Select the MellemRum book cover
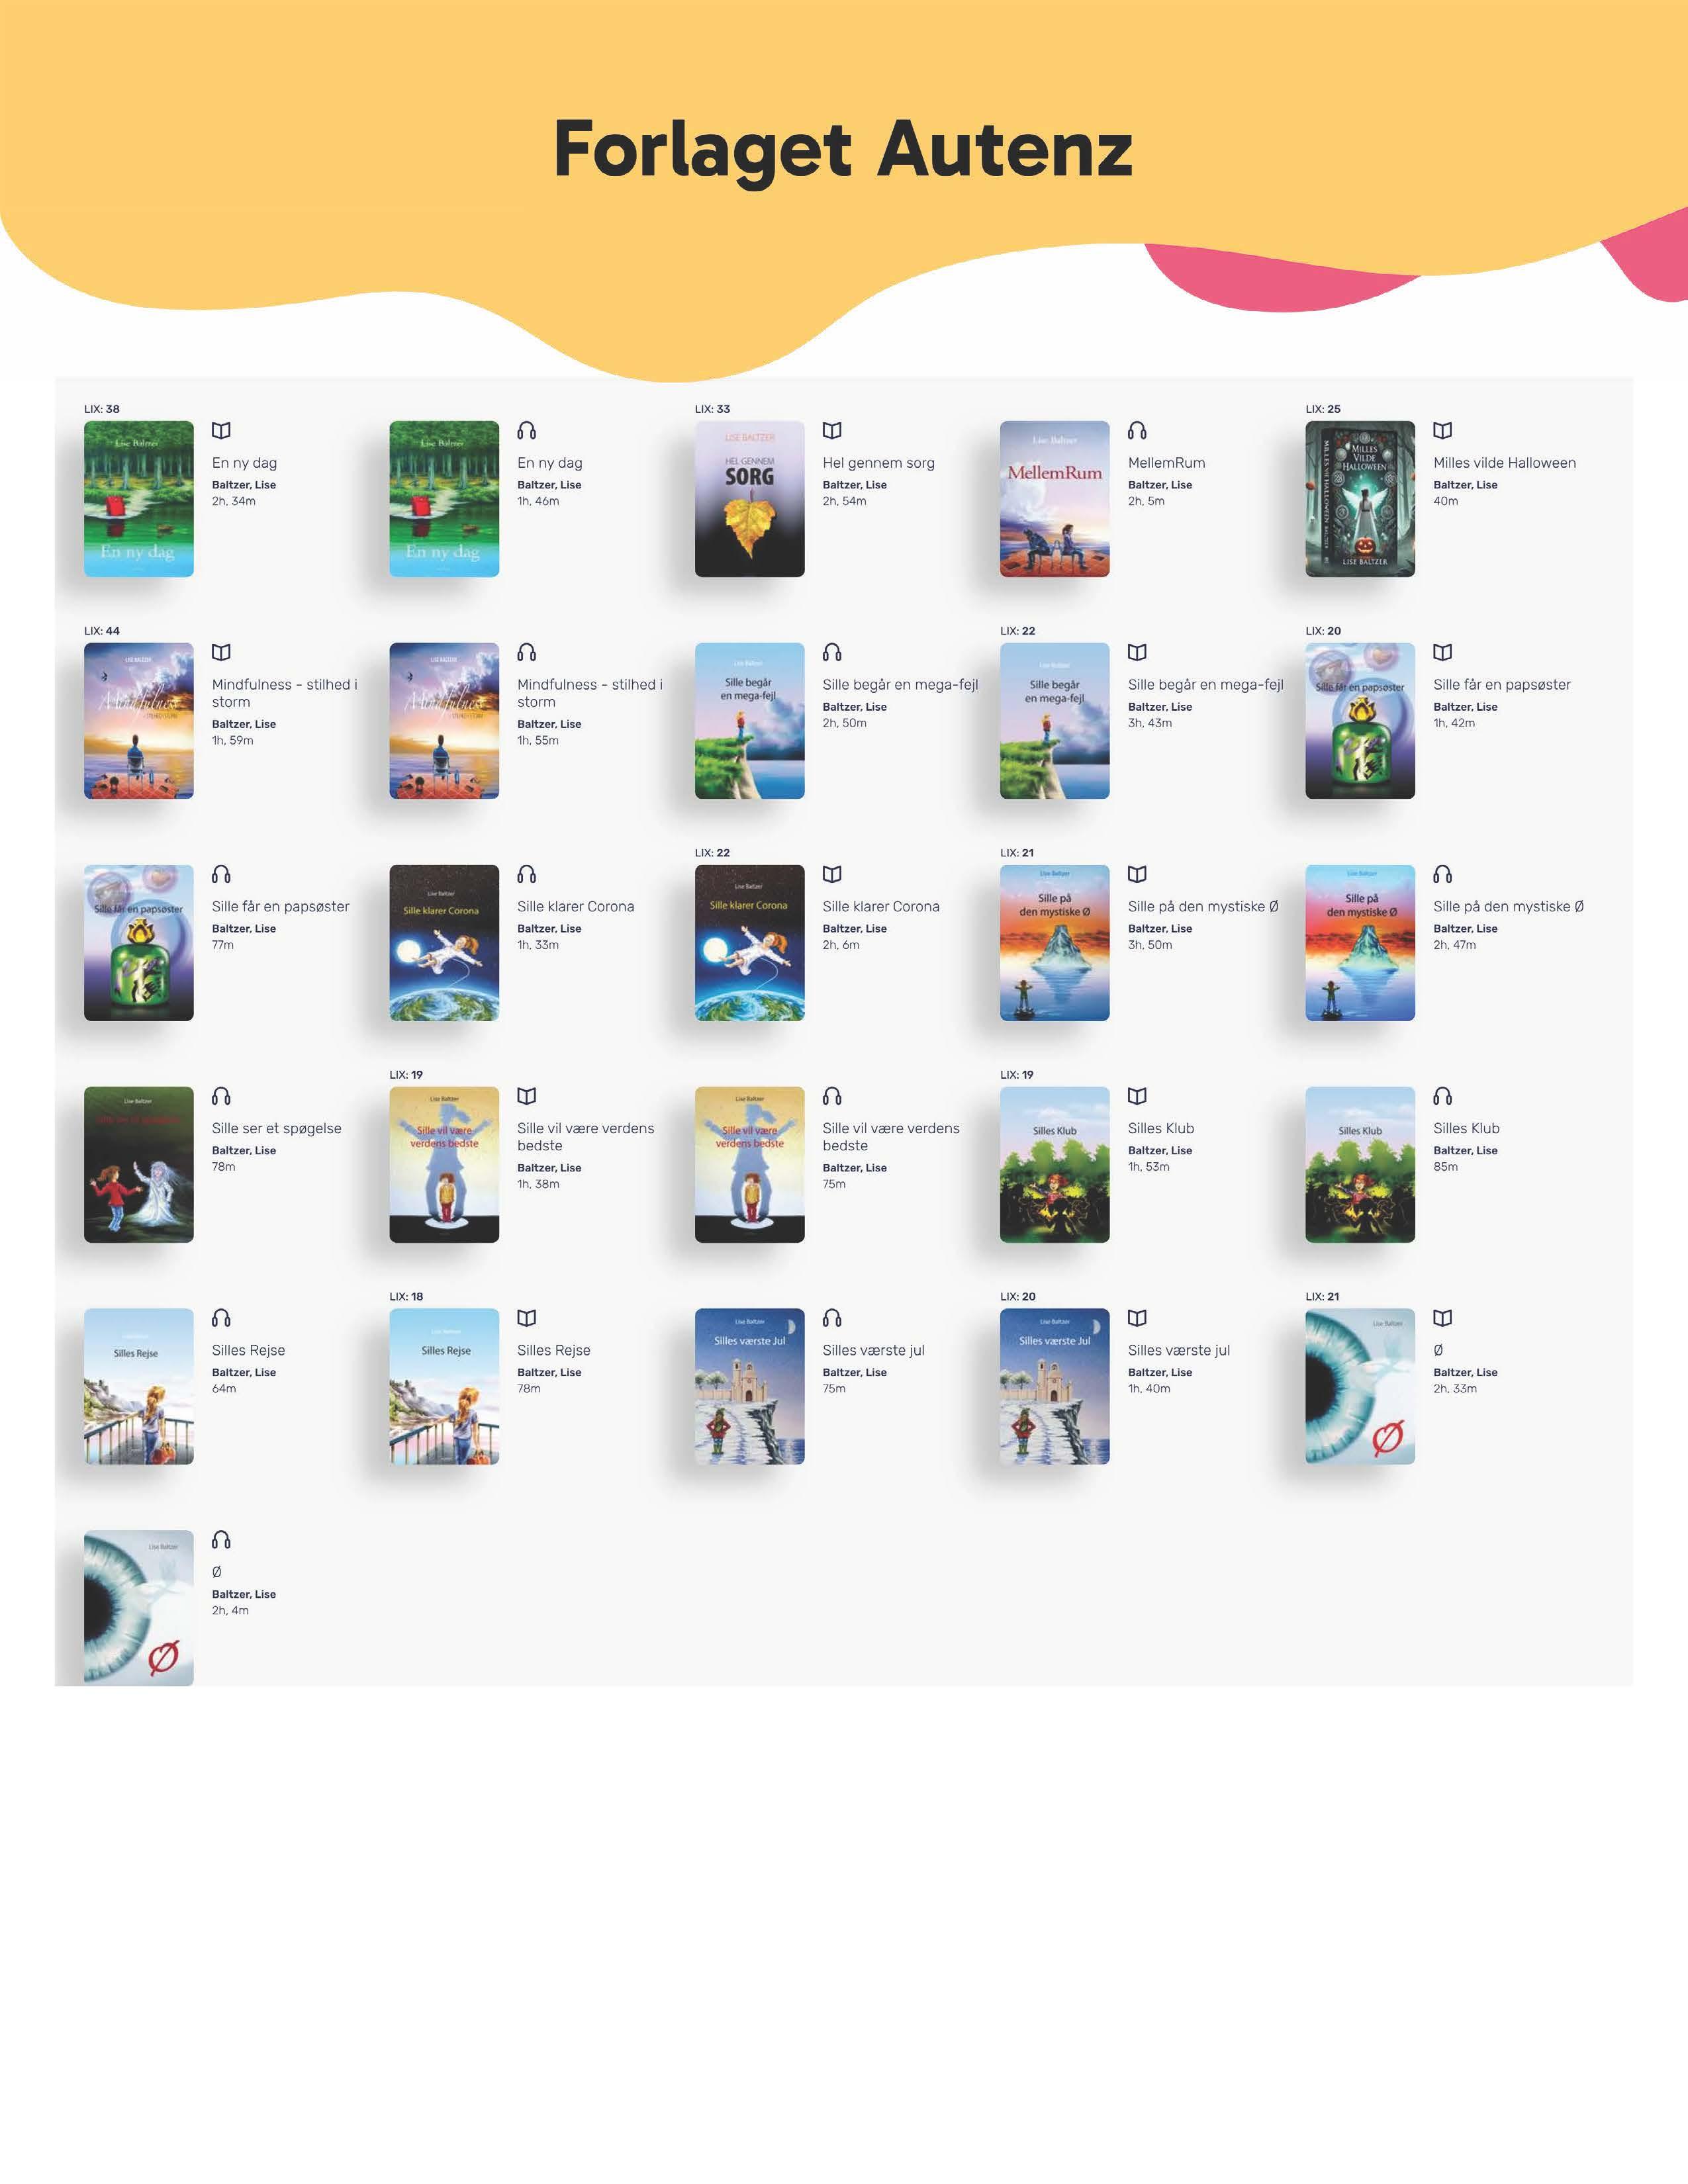Image resolution: width=1688 pixels, height=2184 pixels. coord(1054,499)
